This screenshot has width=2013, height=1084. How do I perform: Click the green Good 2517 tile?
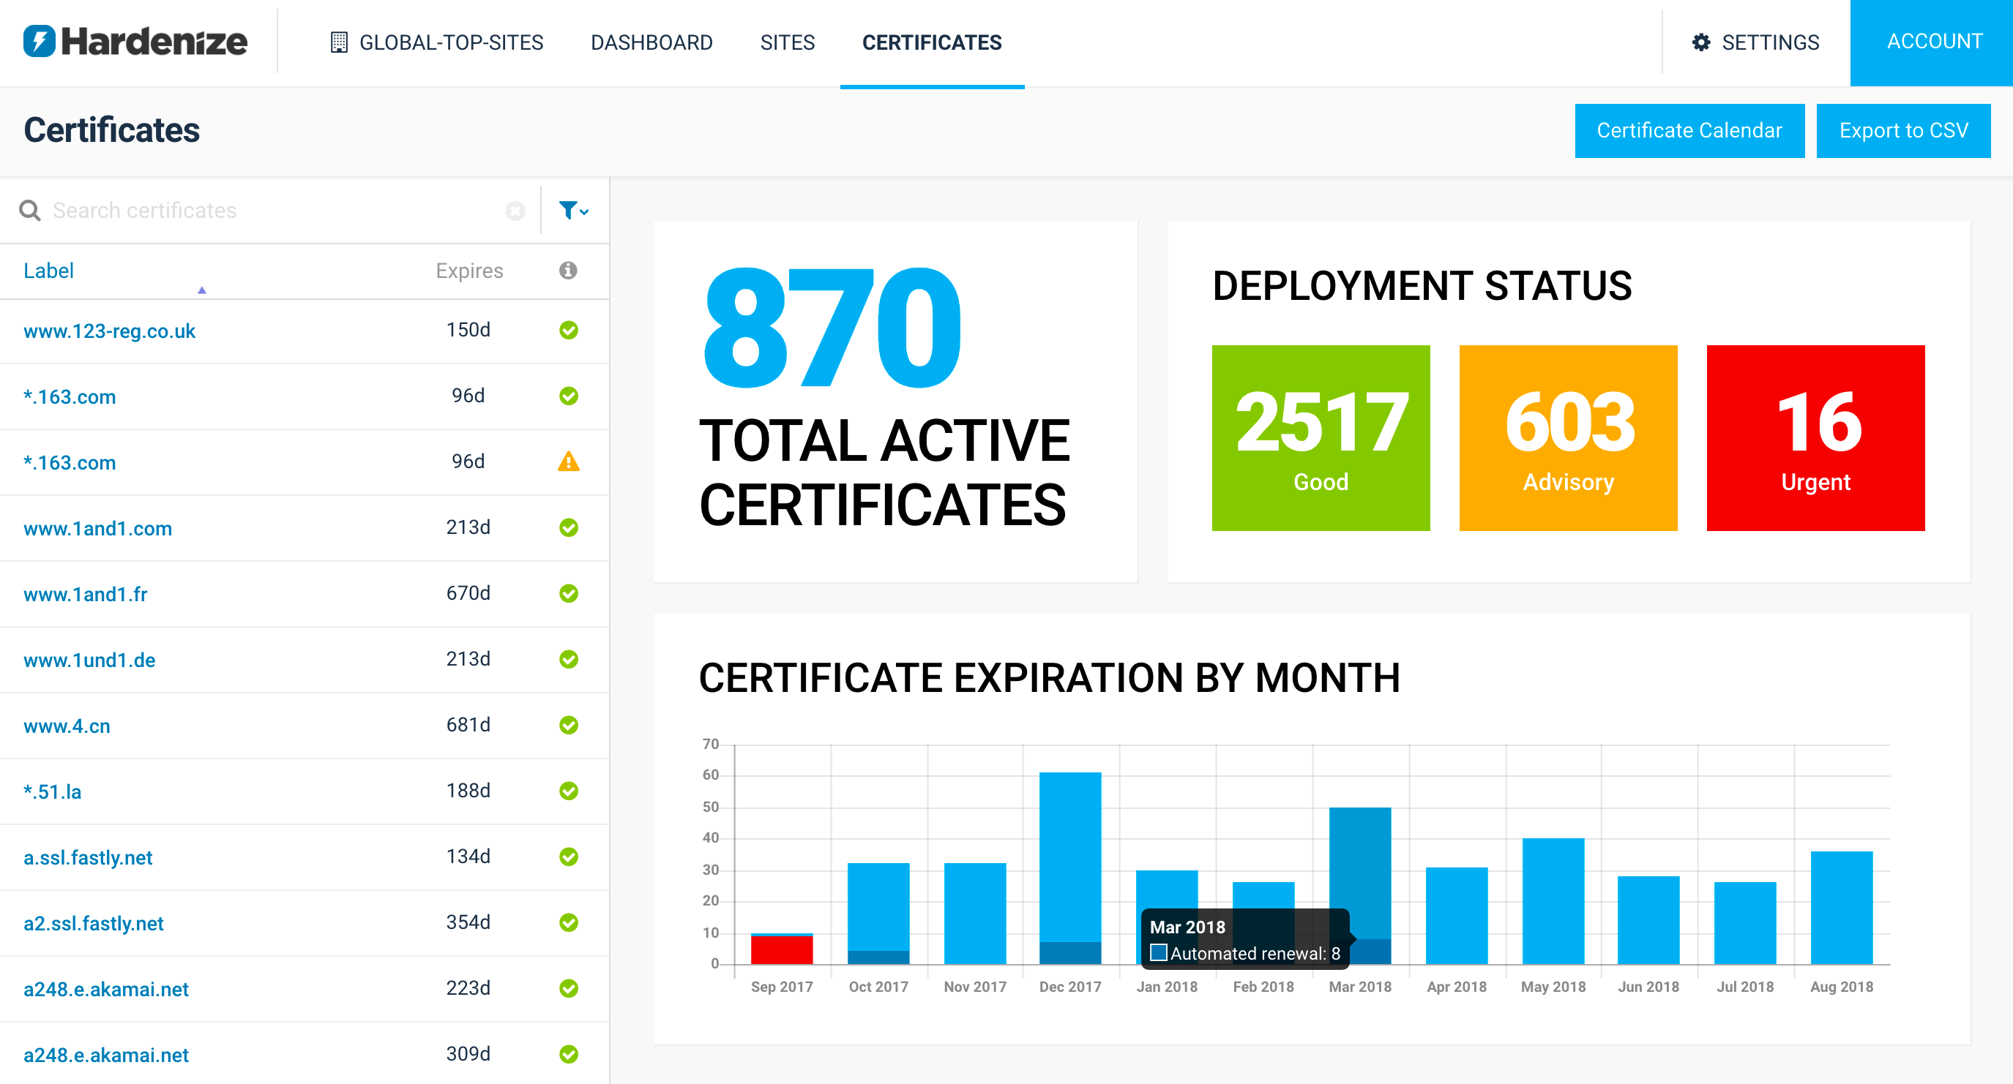point(1321,438)
